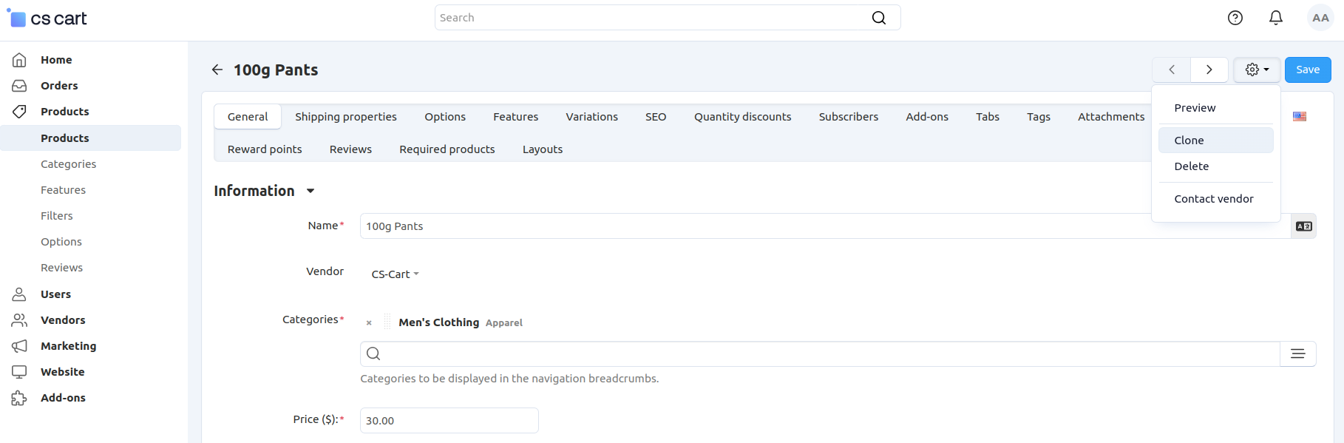Choose Clone from the gear menu
Viewport: 1344px width, 443px height.
(1216, 141)
